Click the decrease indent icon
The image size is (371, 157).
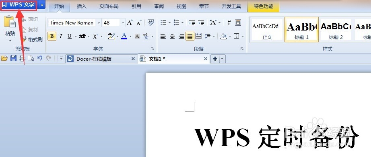[192, 22]
